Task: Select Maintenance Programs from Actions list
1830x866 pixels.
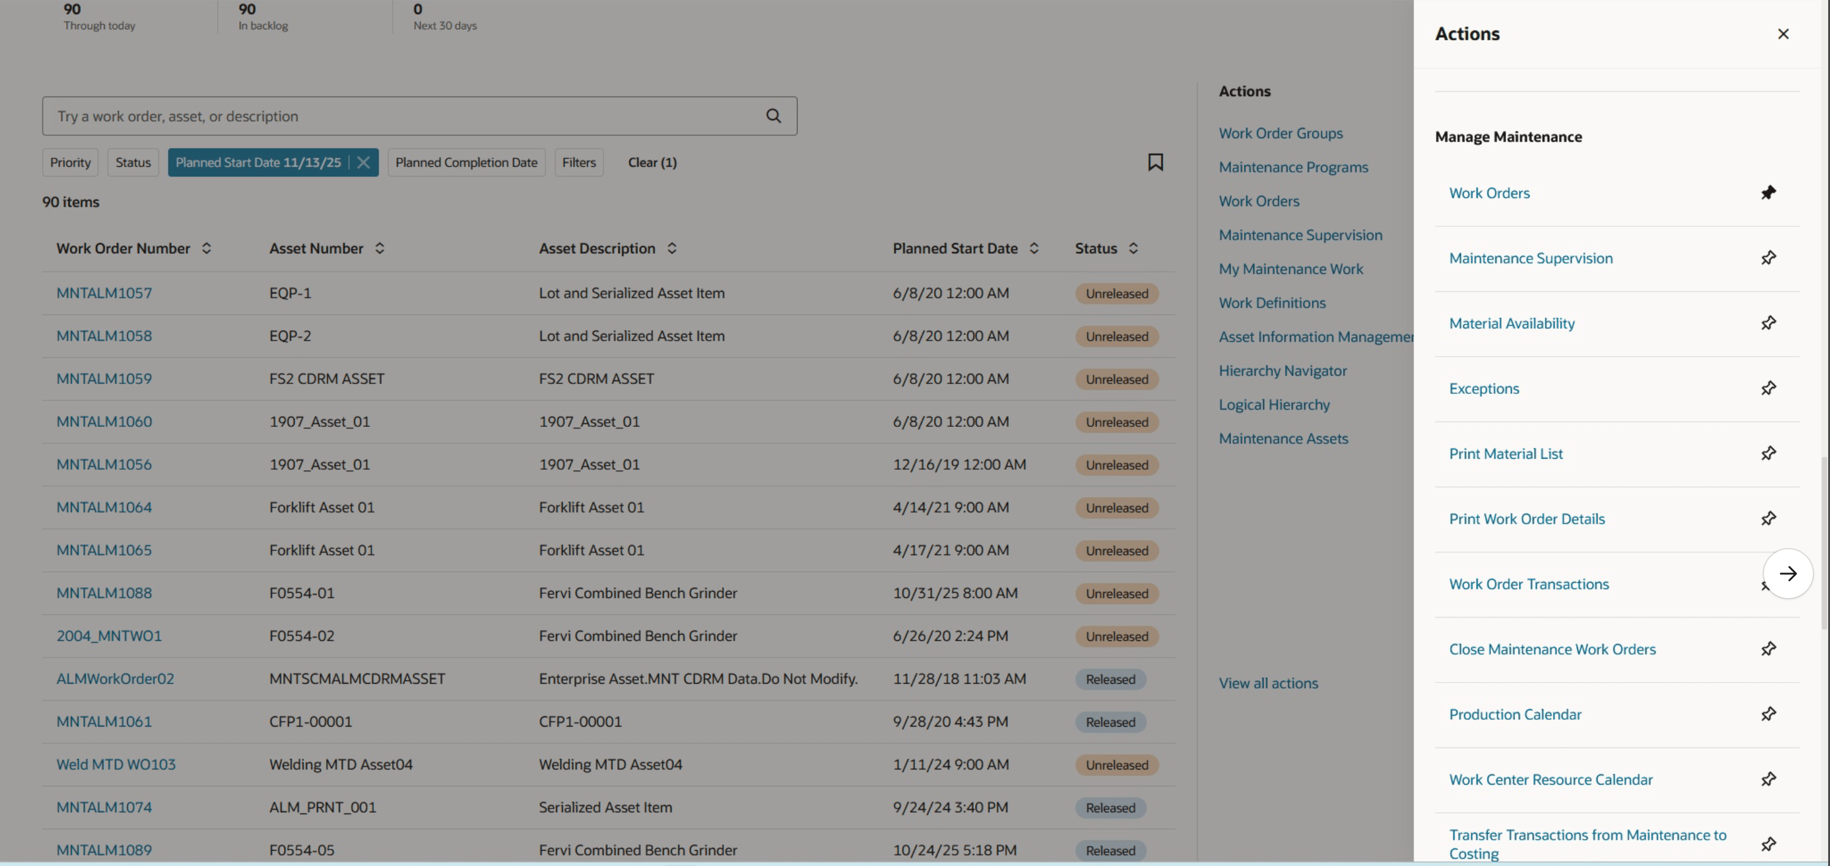Action: tap(1293, 167)
